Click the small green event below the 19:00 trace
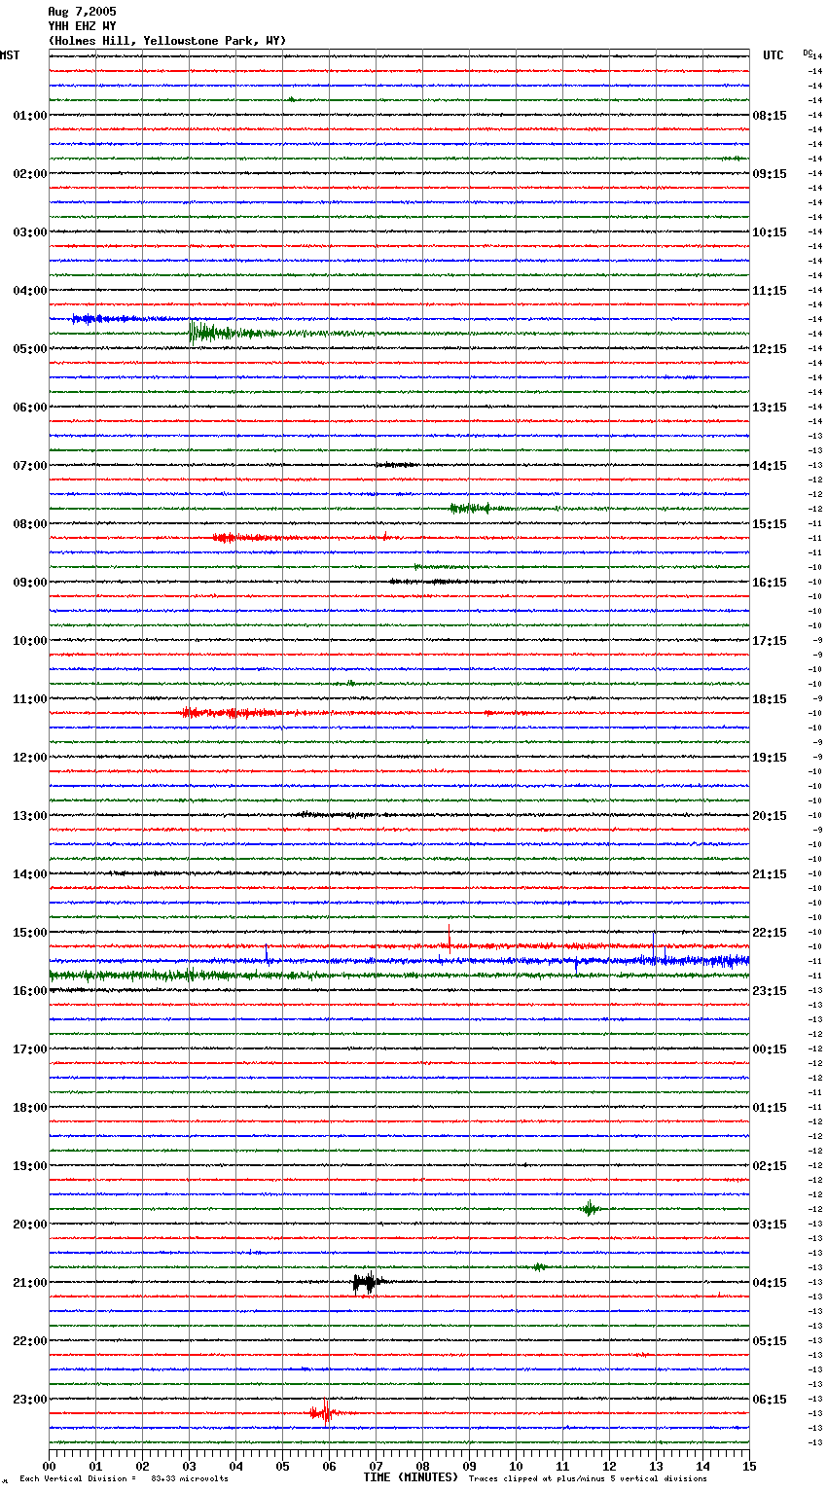The width and height of the screenshot is (827, 1492). pos(590,1209)
